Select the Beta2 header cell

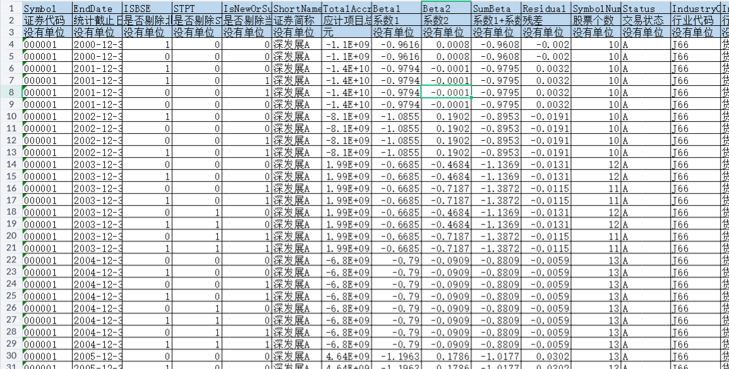coord(446,9)
